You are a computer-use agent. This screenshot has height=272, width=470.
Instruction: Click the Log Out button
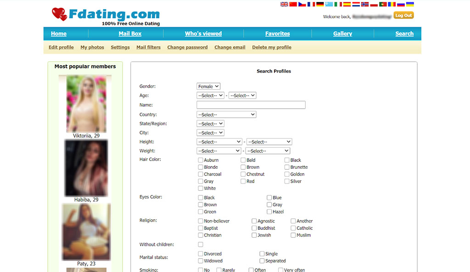click(403, 15)
